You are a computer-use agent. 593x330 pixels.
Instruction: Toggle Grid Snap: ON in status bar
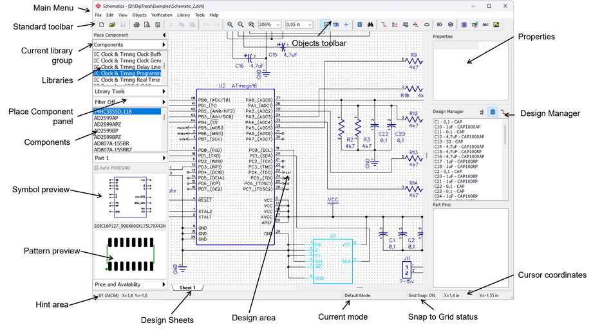tap(421, 296)
